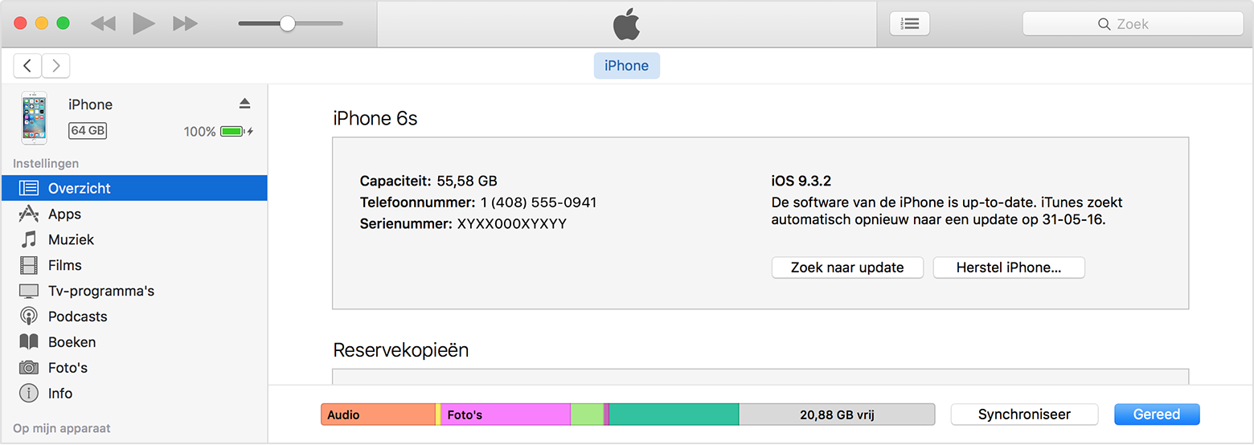Click the play button
Screen dimensions: 1254x445
point(143,23)
